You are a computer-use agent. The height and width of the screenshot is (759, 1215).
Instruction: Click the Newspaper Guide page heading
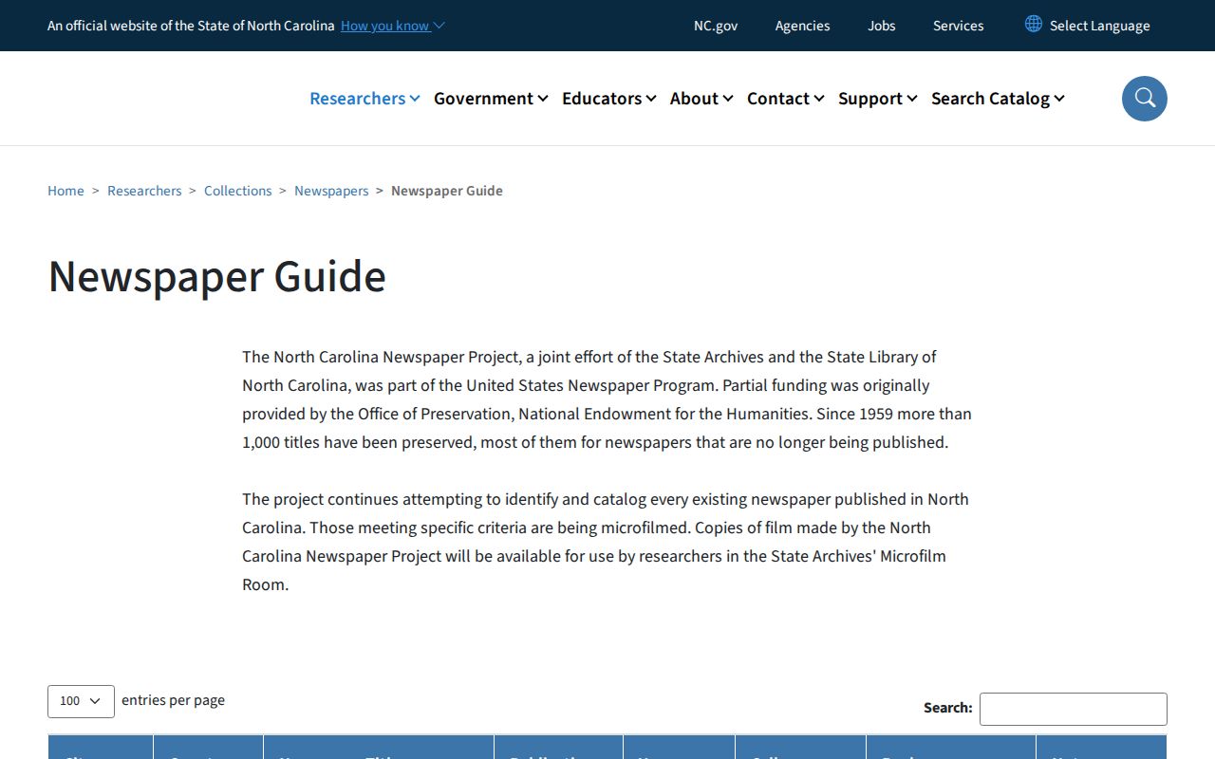coord(217,276)
